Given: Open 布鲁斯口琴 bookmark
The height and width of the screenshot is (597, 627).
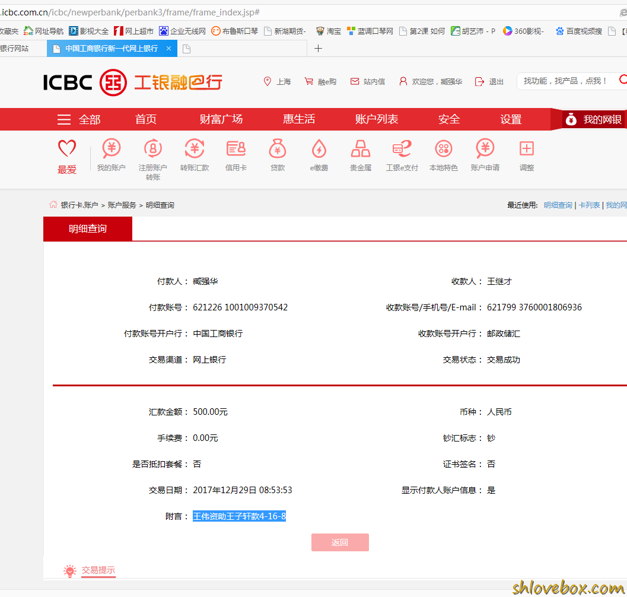Looking at the screenshot, I should pyautogui.click(x=234, y=31).
